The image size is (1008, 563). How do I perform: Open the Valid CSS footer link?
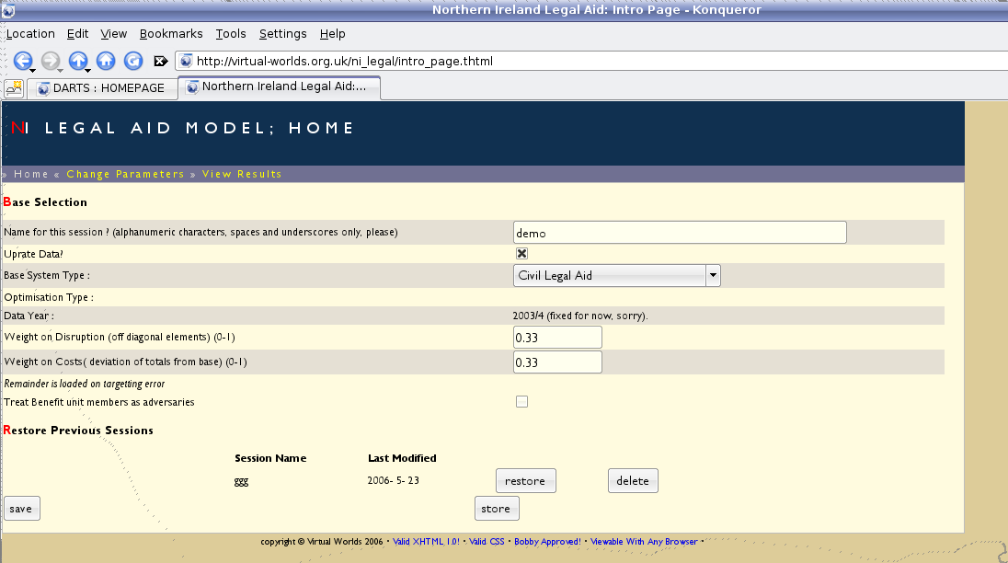485,542
